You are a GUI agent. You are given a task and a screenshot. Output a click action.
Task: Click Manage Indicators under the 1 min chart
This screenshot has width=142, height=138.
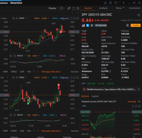coord(51,72)
